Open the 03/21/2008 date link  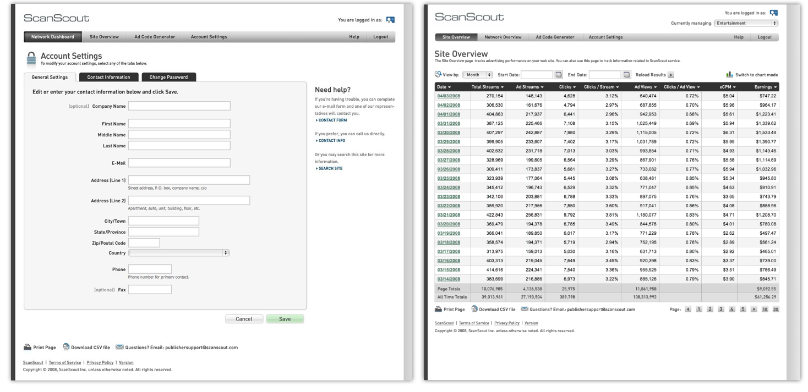(449, 214)
